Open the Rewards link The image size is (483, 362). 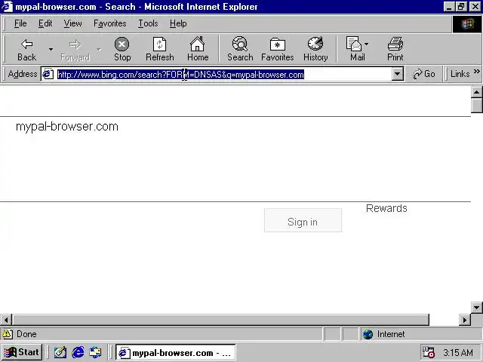click(386, 208)
